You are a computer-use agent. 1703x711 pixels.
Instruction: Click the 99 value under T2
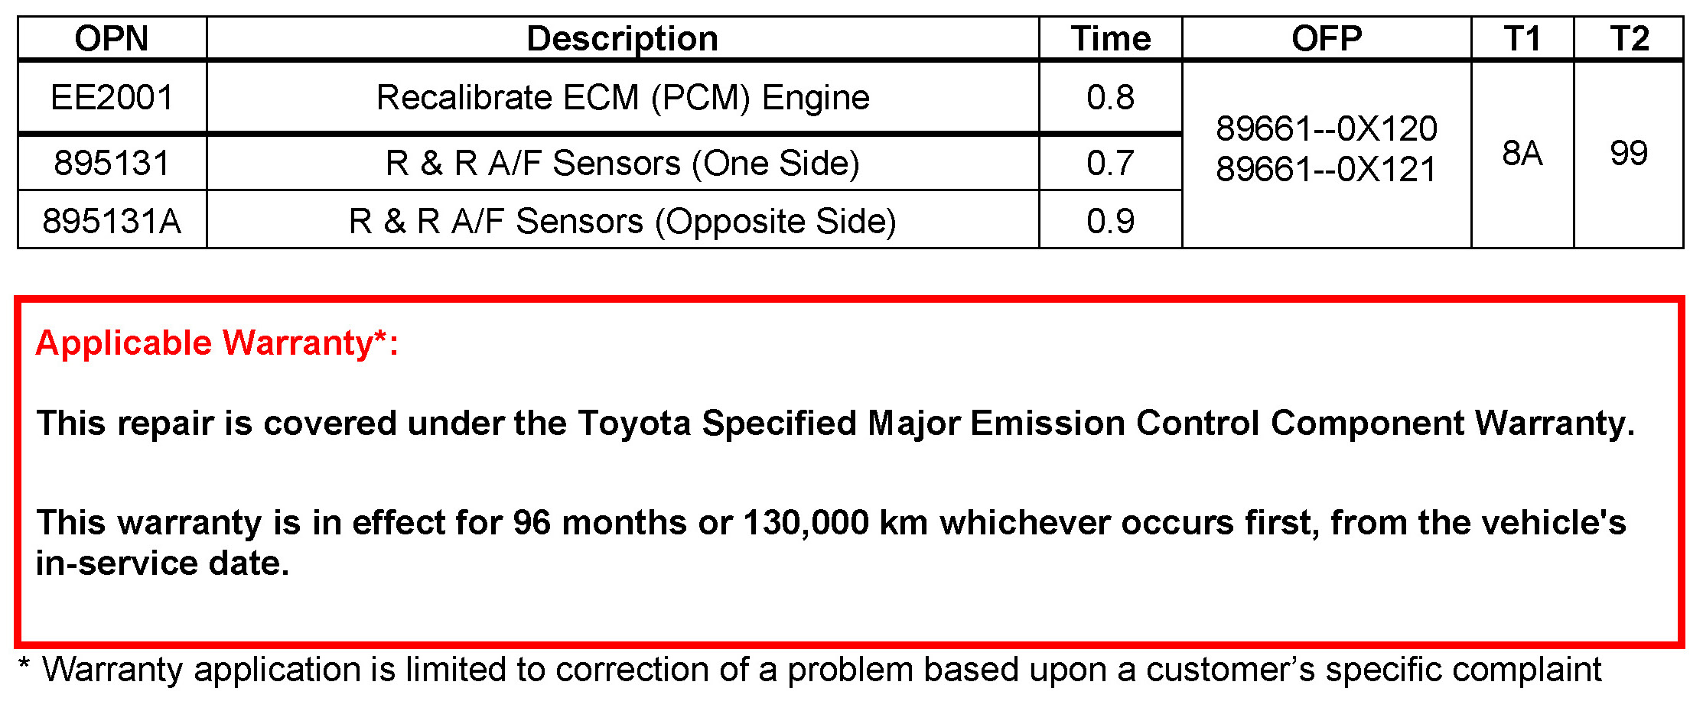(x=1629, y=154)
